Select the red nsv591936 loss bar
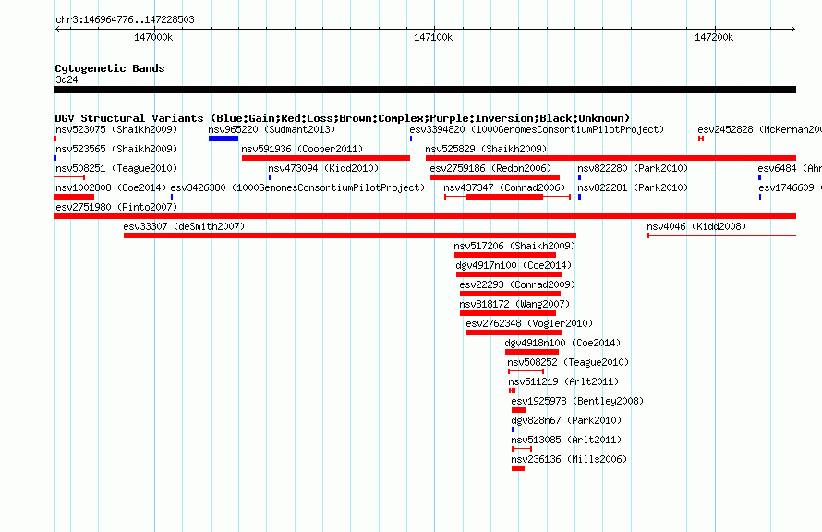 [325, 158]
